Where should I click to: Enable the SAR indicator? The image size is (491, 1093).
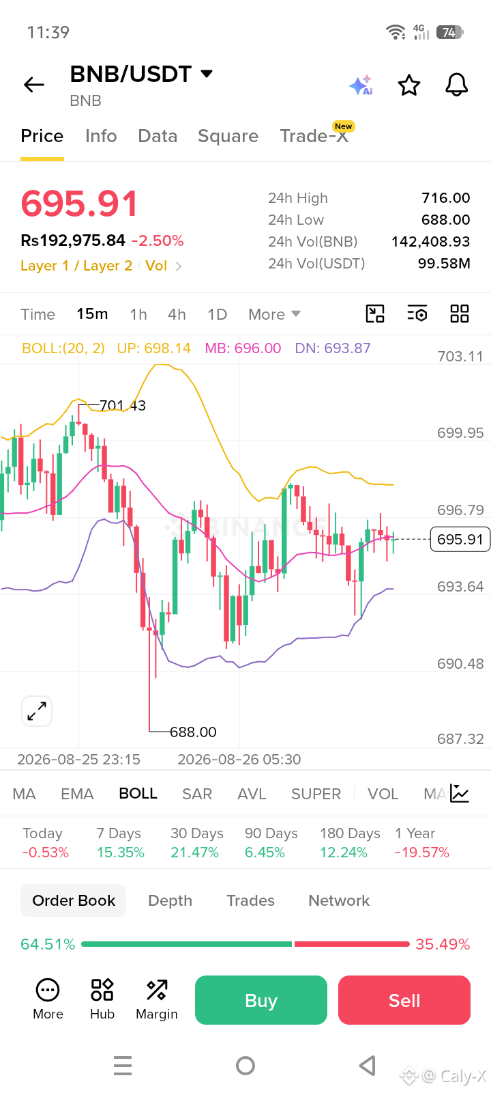pyautogui.click(x=197, y=794)
